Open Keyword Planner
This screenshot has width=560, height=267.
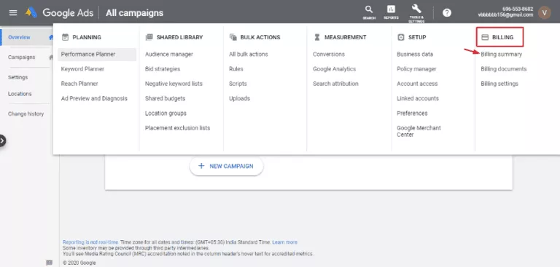click(x=82, y=69)
